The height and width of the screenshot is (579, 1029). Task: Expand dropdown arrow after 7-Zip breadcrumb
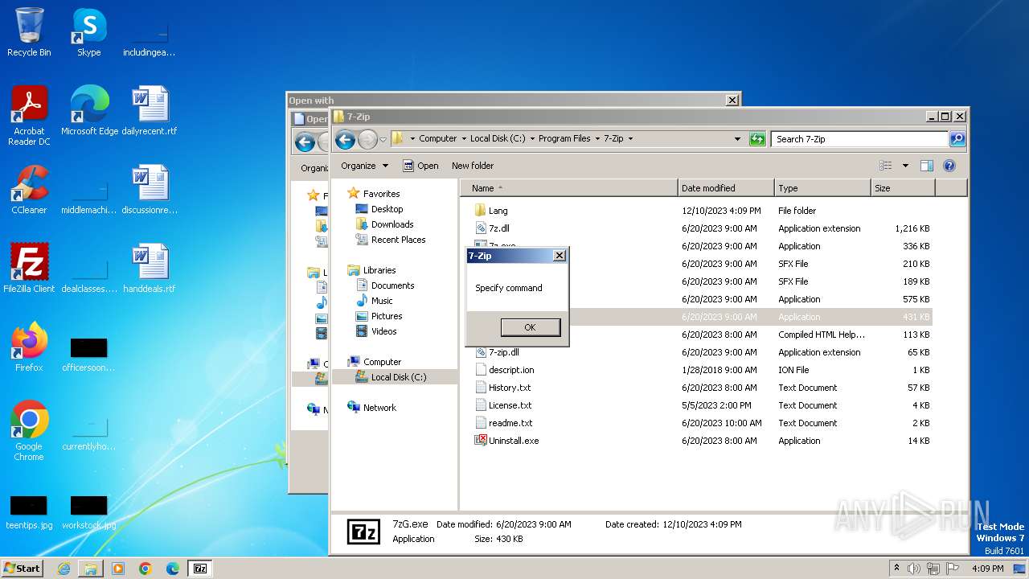(x=630, y=138)
